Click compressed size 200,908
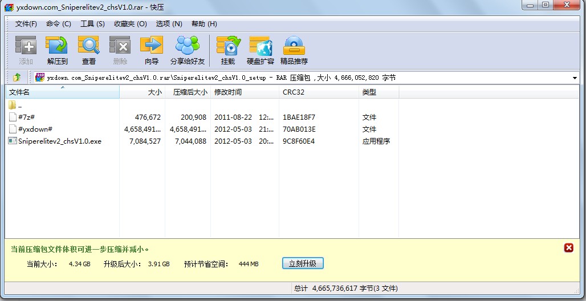This screenshot has height=301, width=586. tap(194, 117)
